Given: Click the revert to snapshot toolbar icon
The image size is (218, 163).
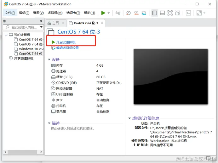Looking at the screenshot, I should (136, 13).
